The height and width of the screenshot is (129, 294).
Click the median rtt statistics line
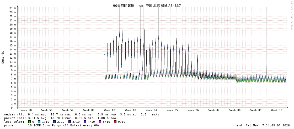click(81, 114)
